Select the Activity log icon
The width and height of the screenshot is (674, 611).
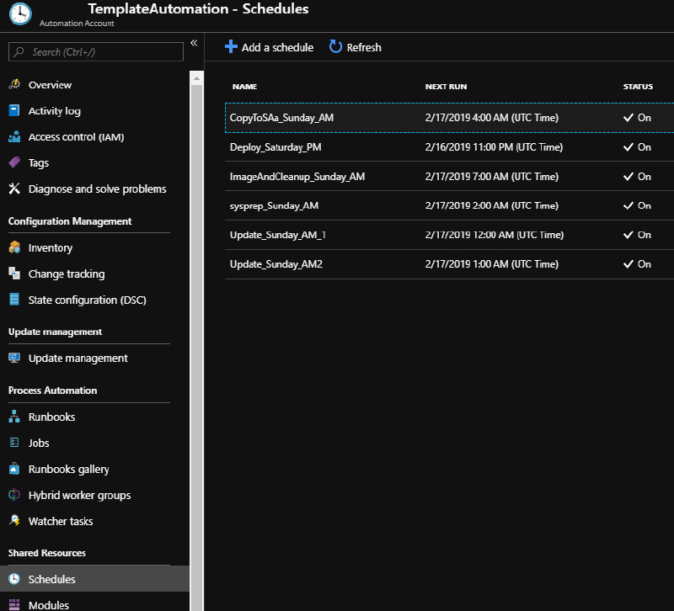click(13, 111)
